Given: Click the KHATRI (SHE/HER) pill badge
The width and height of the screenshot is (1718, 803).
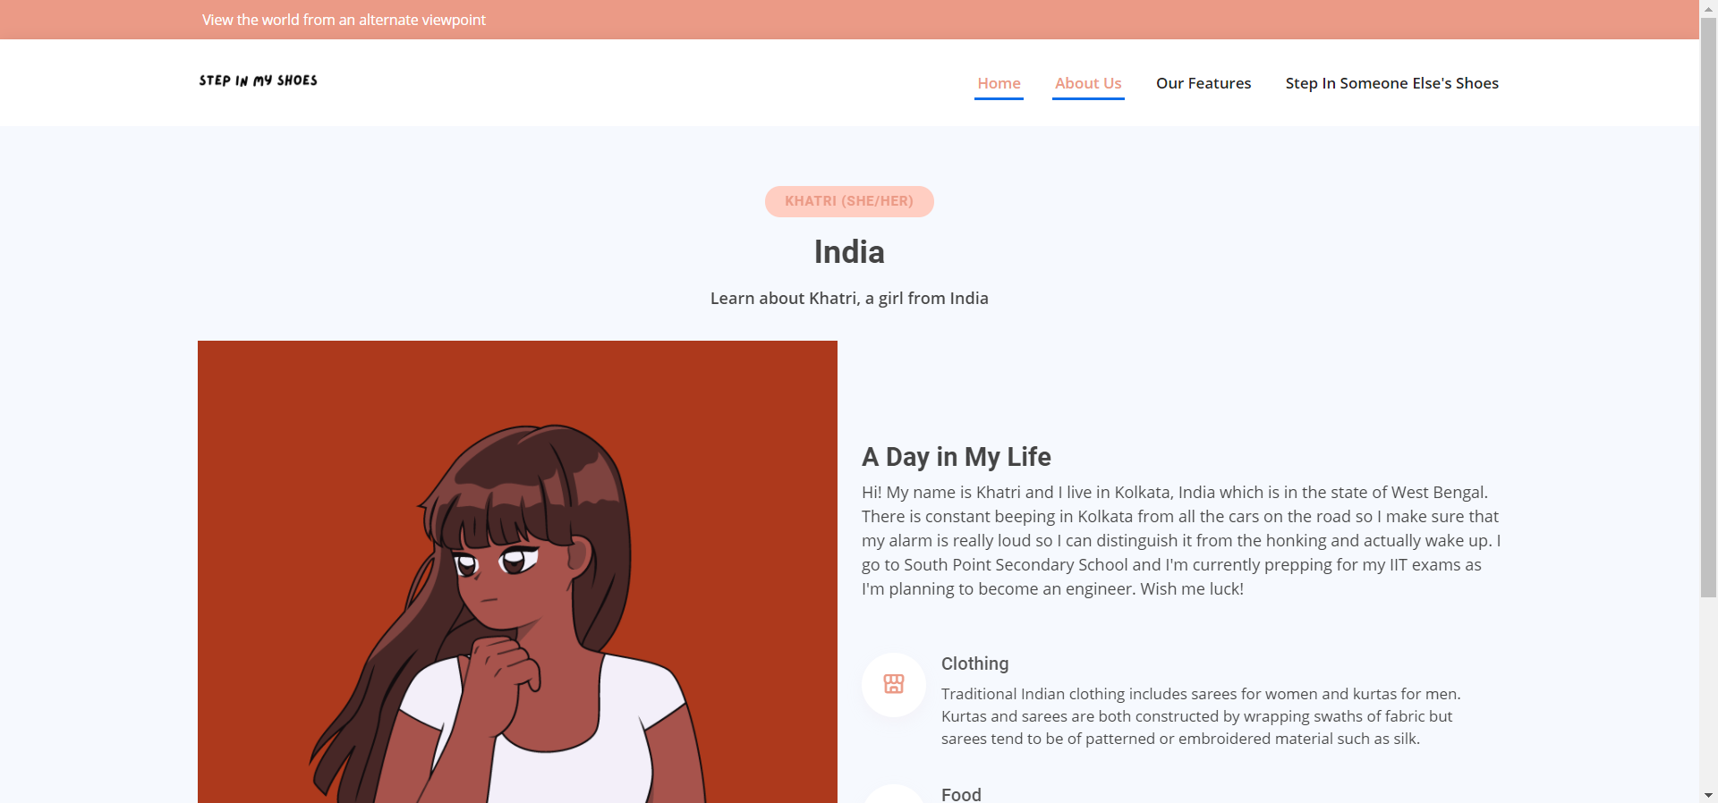Looking at the screenshot, I should (849, 201).
